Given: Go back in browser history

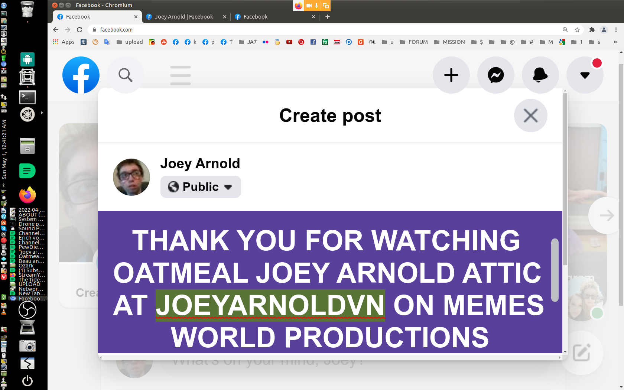Looking at the screenshot, I should point(56,30).
